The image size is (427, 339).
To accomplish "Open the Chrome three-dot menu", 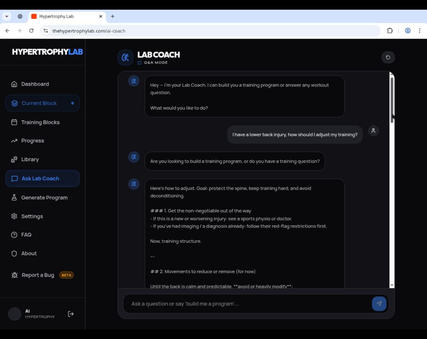I will point(420,31).
